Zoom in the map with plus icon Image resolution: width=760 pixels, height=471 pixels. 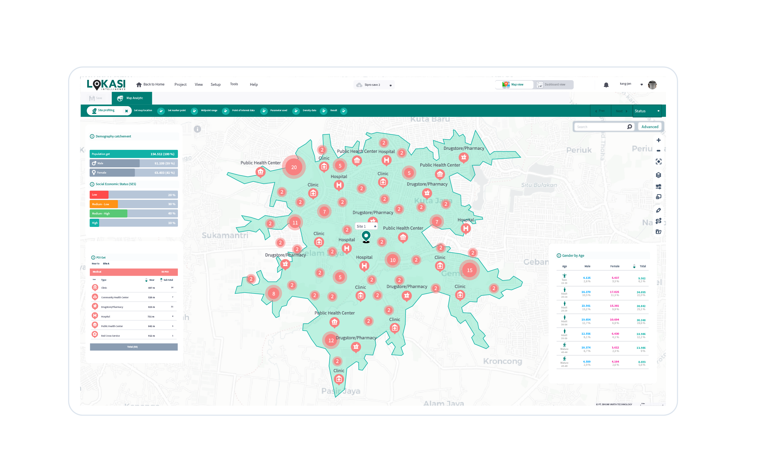(x=658, y=140)
